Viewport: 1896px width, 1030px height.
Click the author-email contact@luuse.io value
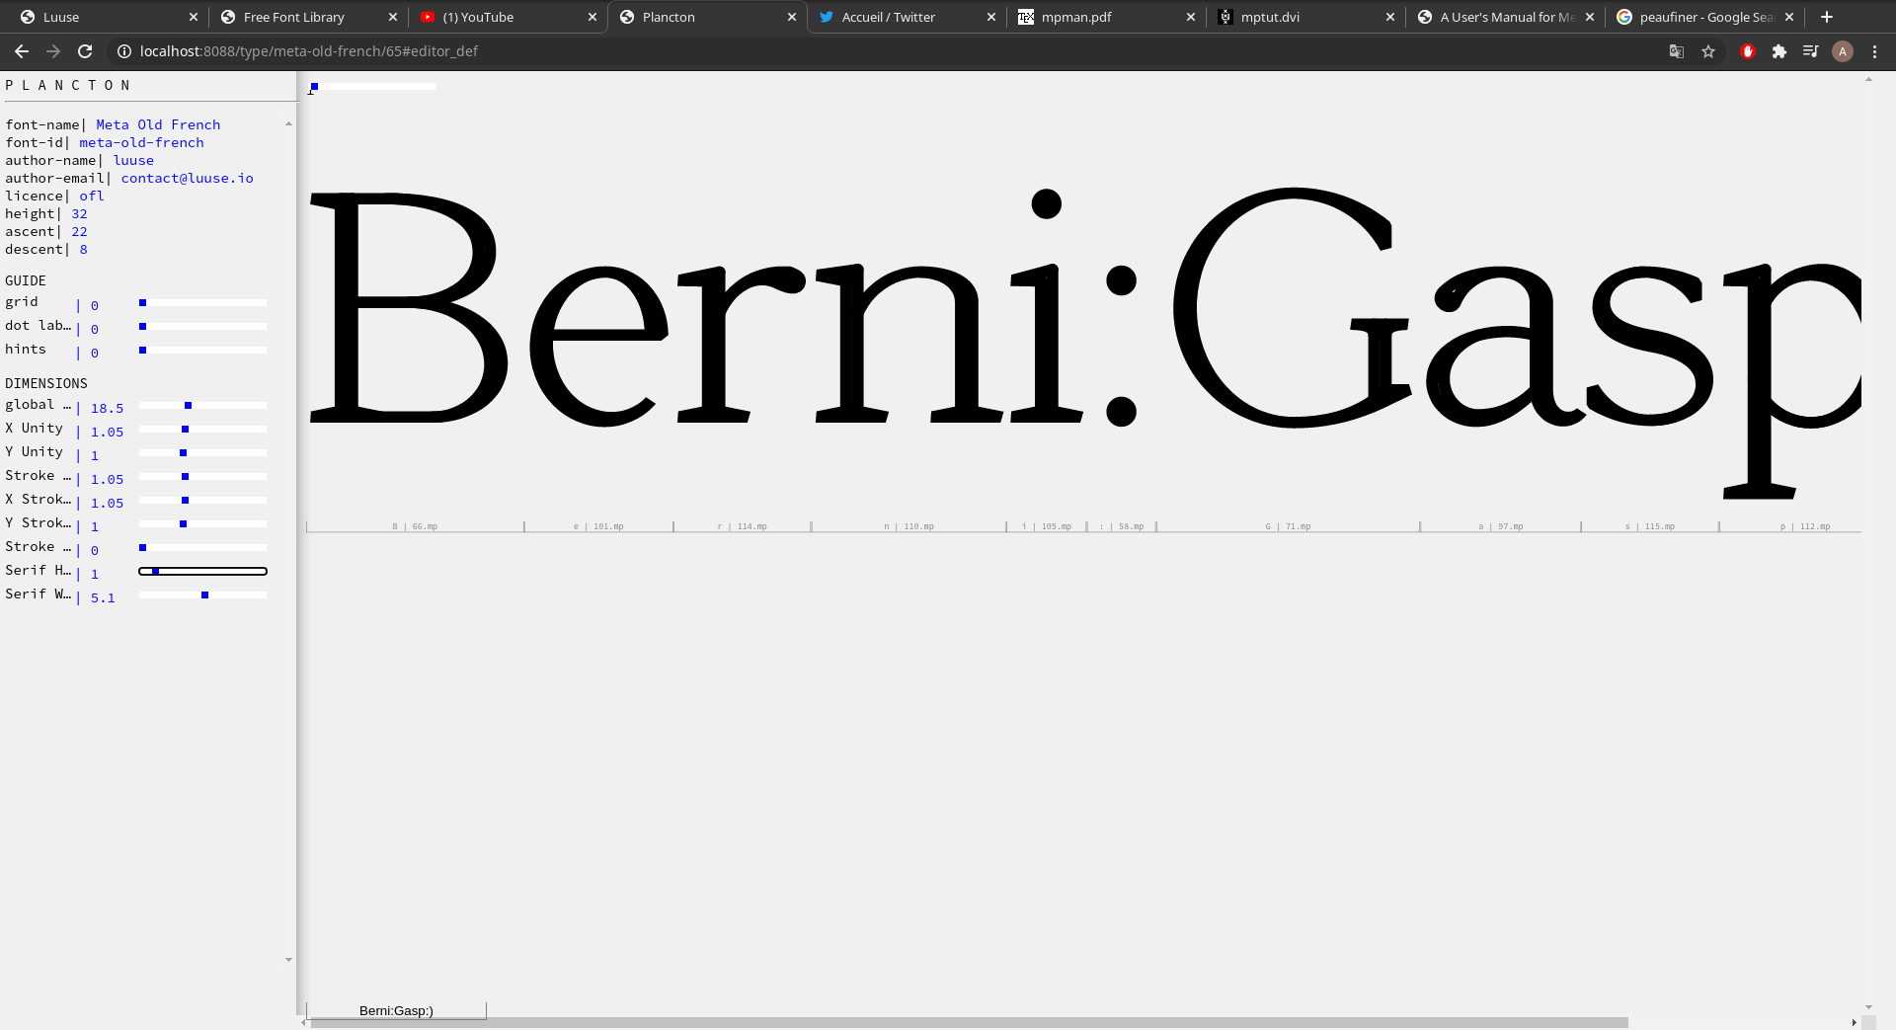[187, 178]
